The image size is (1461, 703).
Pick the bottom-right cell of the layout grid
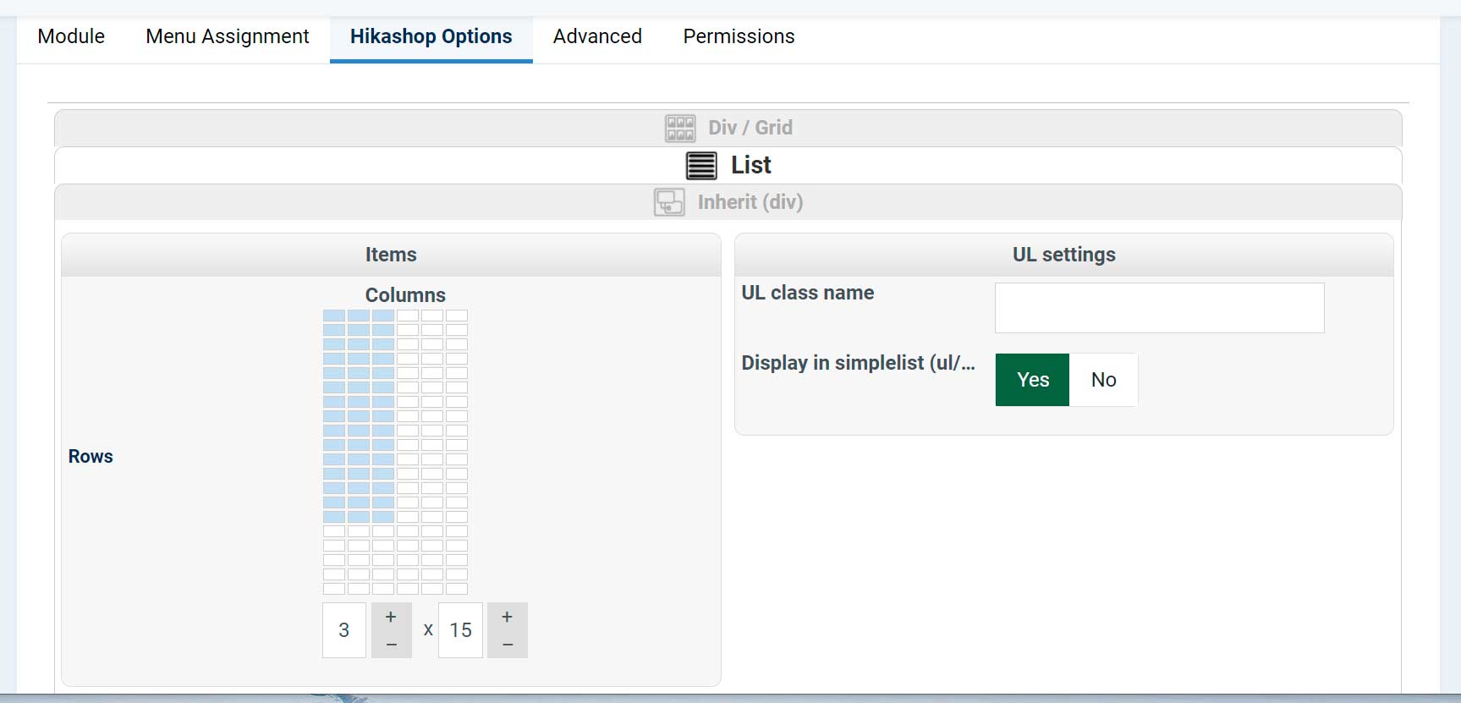coord(457,589)
